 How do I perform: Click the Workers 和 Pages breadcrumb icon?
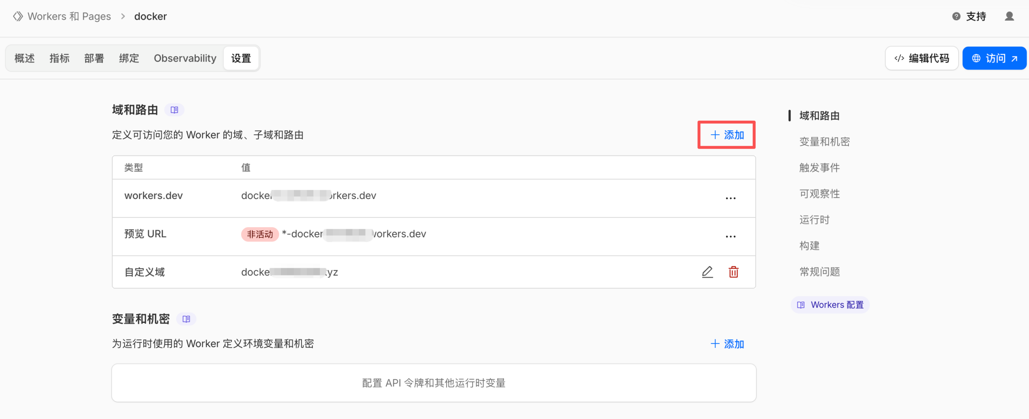(18, 16)
